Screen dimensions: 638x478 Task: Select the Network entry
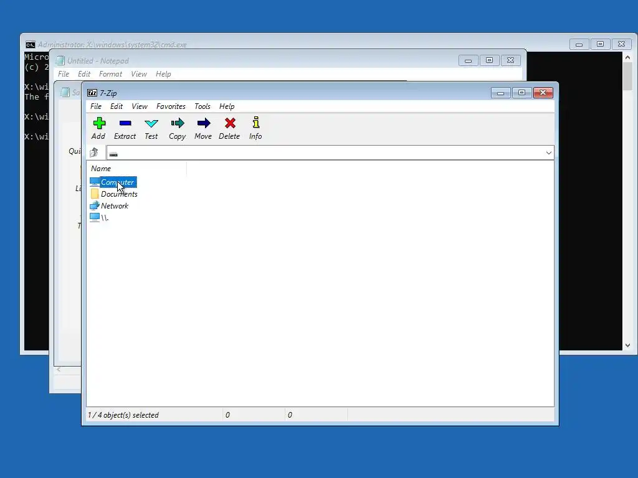coord(109,205)
